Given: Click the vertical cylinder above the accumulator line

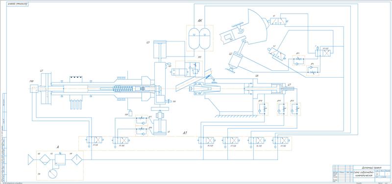Looking at the screenshot, I should coord(160,50).
